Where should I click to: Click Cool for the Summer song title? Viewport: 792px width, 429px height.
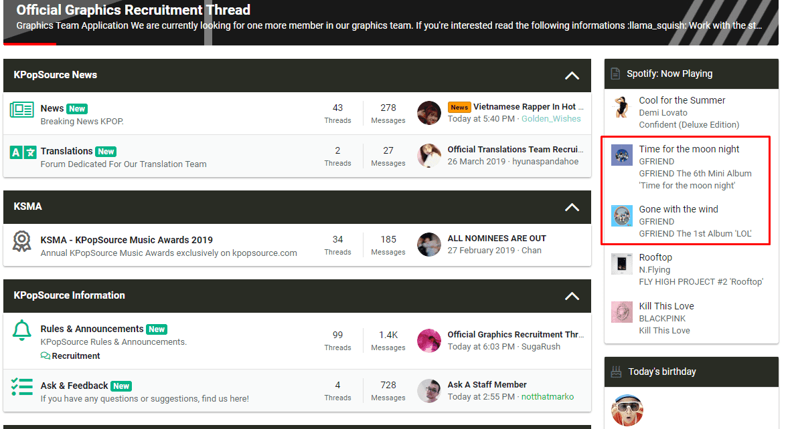pos(682,100)
